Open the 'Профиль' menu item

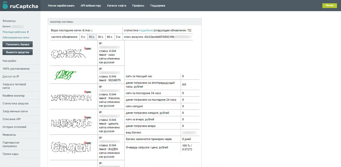point(138,6)
